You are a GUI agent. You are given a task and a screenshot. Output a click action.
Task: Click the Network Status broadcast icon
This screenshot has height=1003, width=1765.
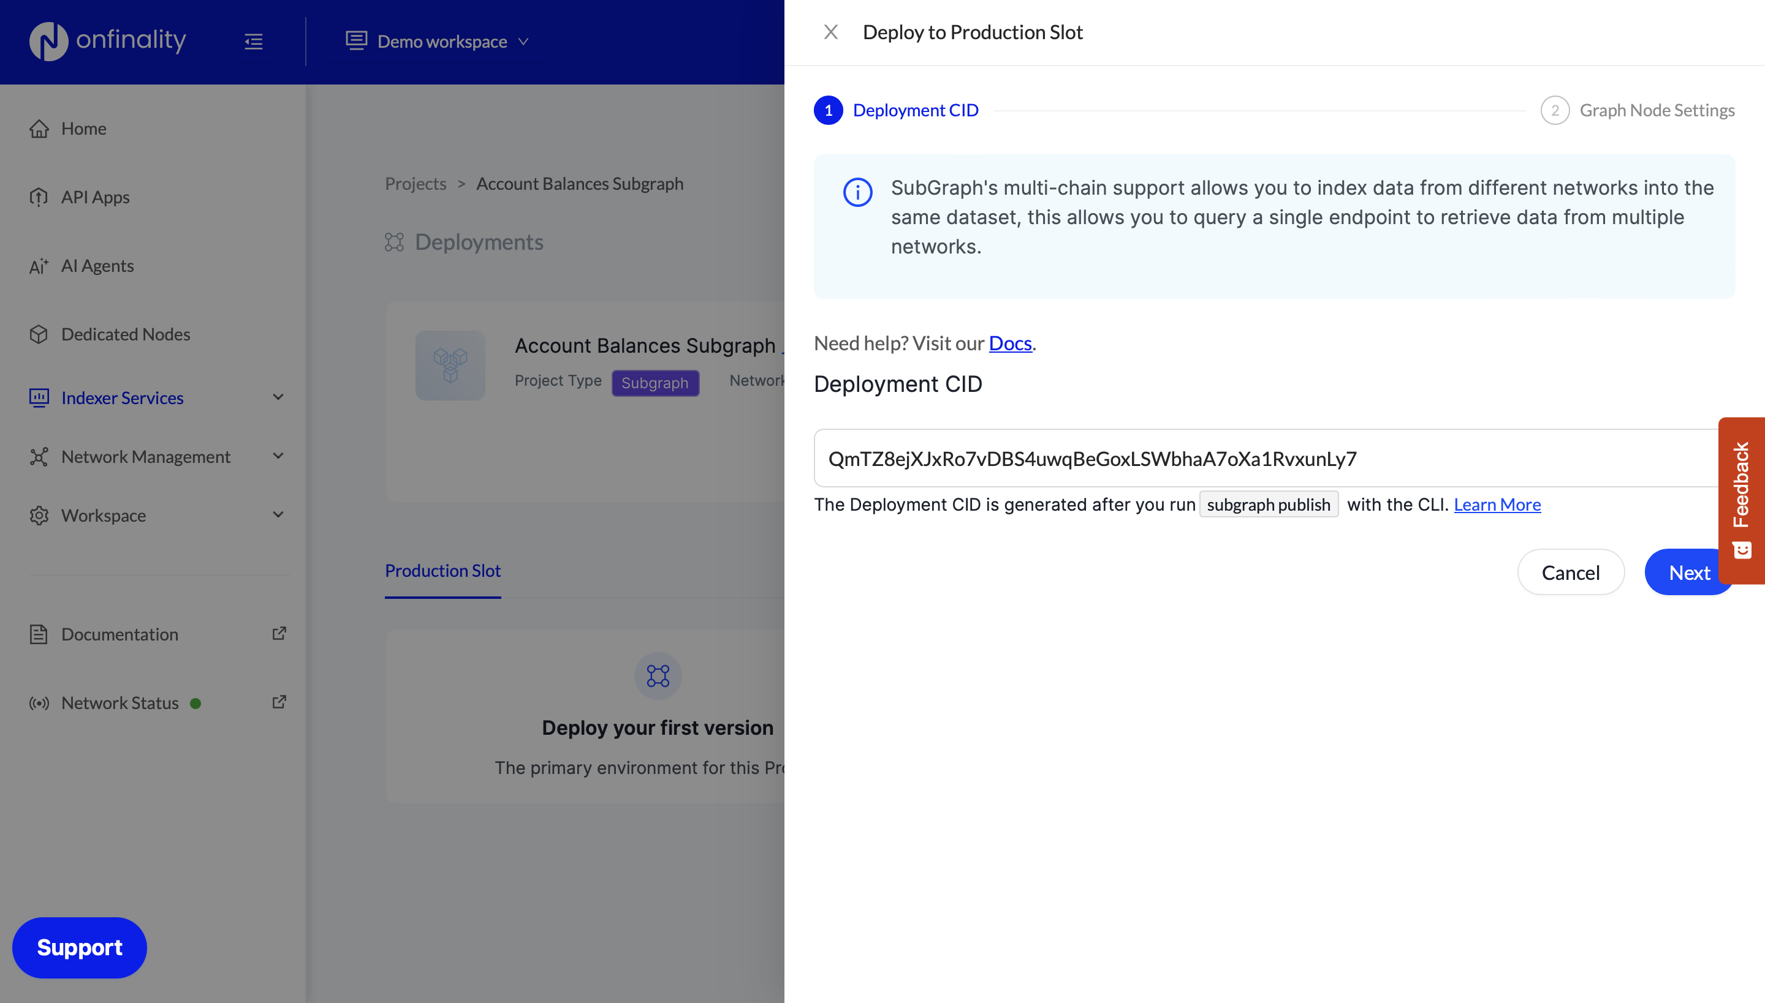pyautogui.click(x=39, y=703)
